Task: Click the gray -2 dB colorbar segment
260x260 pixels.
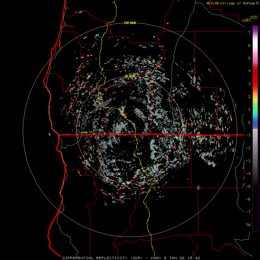Action: click(x=255, y=148)
